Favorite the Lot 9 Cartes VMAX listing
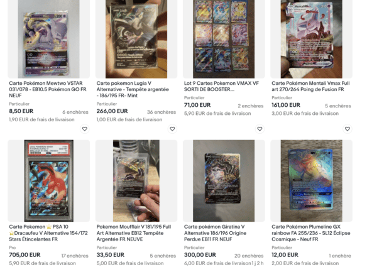The height and width of the screenshot is (267, 367). click(260, 129)
